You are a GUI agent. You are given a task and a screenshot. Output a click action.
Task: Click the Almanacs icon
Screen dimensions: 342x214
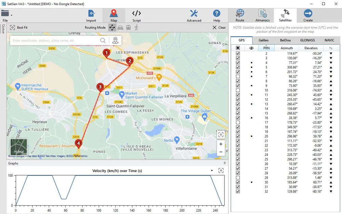[263, 14]
